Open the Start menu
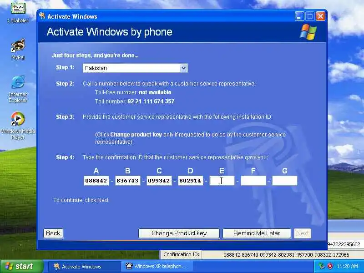Viewport: 364px width, 273px height. coord(22,266)
